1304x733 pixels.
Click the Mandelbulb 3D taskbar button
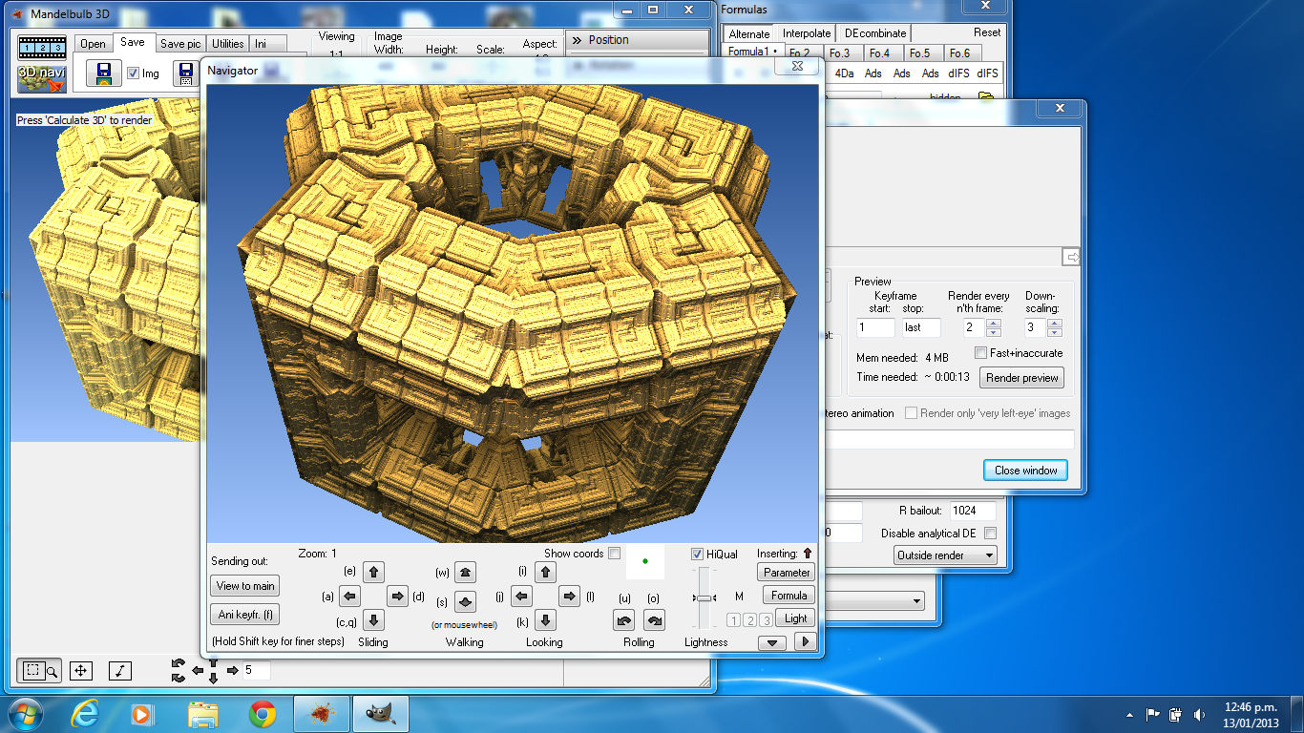click(322, 714)
